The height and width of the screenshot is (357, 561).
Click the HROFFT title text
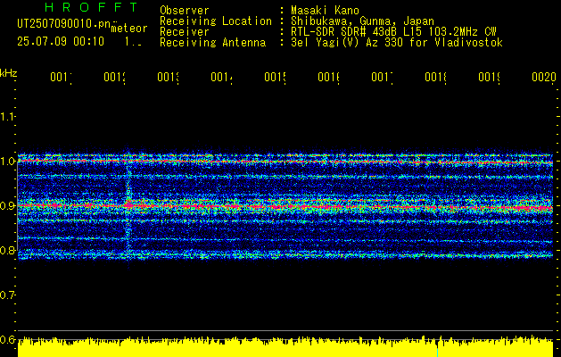click(x=92, y=7)
